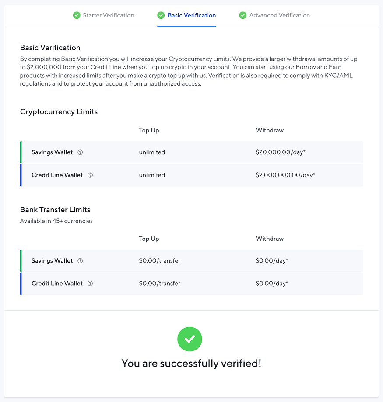
Task: Click the green check icon beside Starter Verification
Action: point(77,15)
